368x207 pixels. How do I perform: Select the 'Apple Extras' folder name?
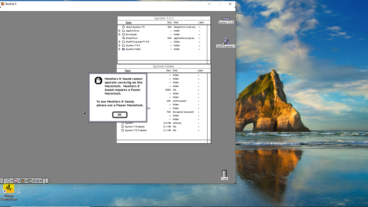point(133,31)
